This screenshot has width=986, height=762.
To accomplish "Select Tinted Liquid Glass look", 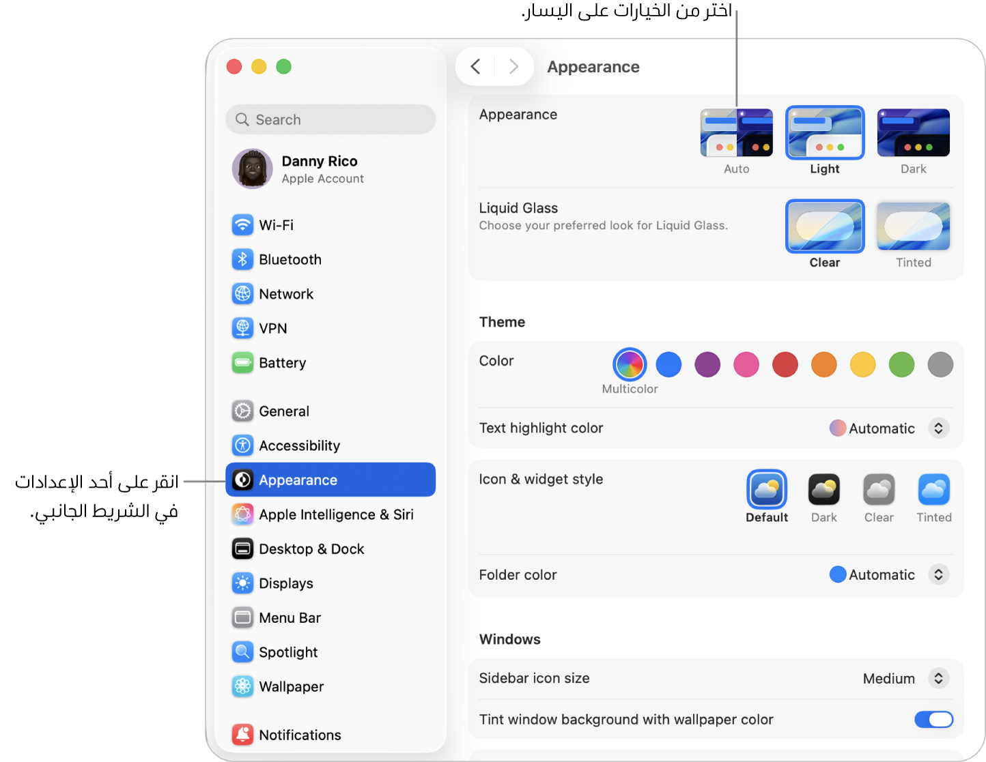I will point(914,235).
